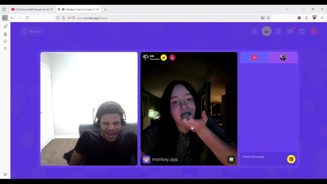Focus the Send Message input field
Viewport: 327px width, 184px height.
263,157
